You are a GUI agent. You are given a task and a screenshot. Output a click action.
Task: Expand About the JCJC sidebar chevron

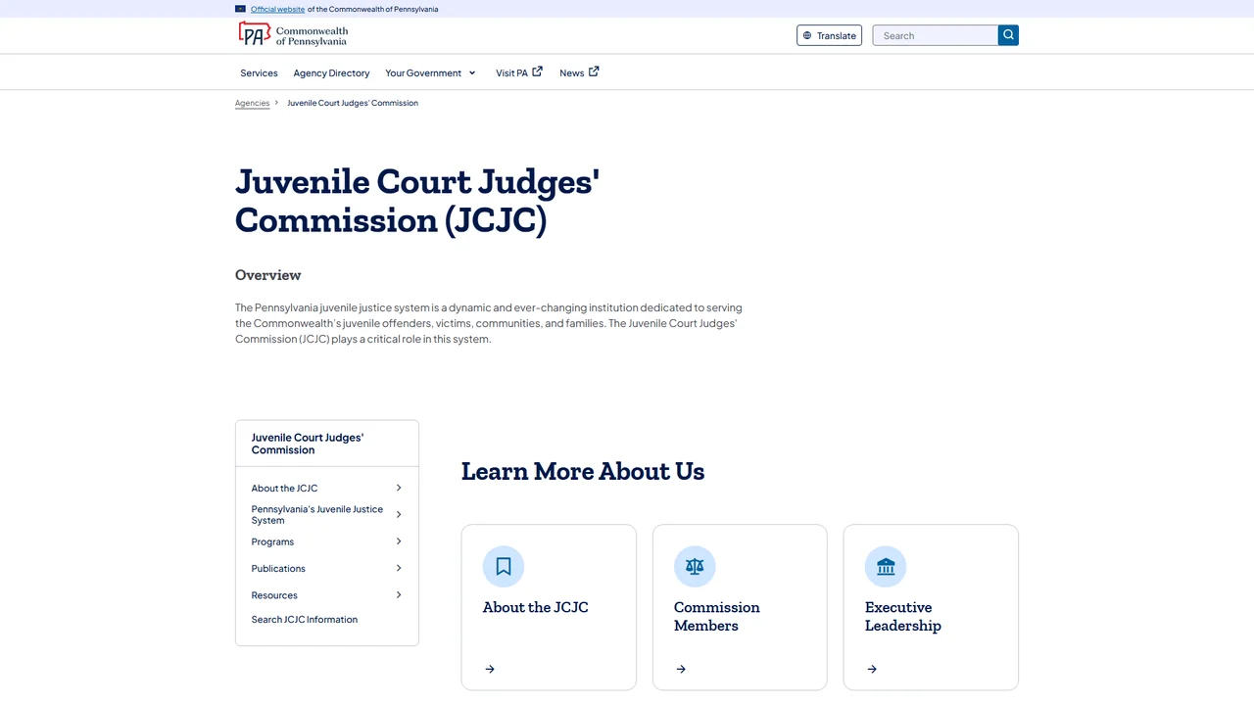[x=399, y=488]
